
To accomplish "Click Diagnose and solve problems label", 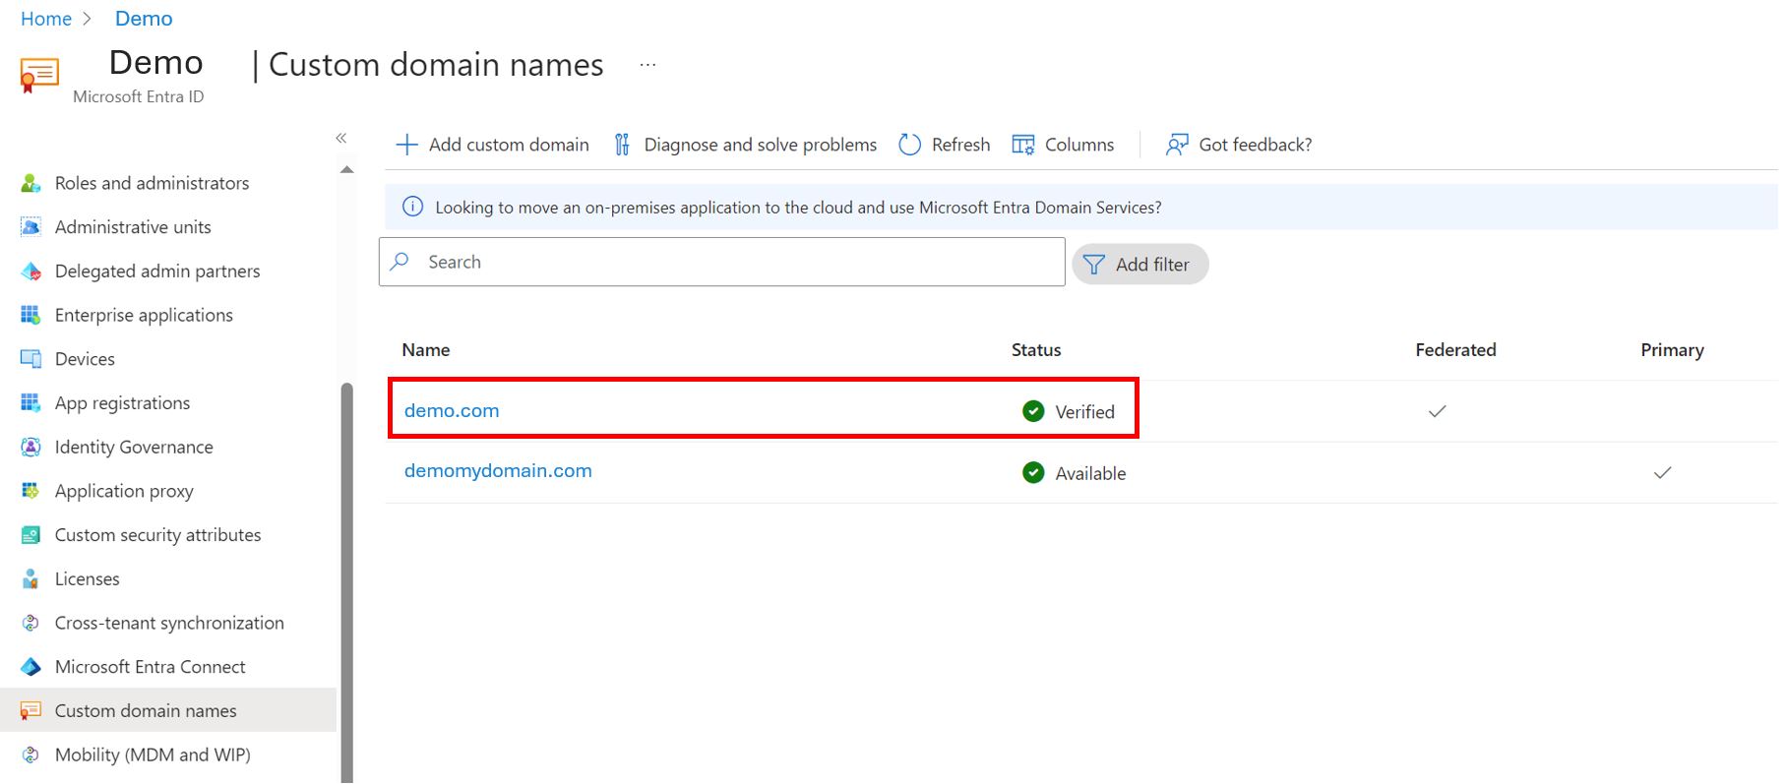I will pos(761,145).
